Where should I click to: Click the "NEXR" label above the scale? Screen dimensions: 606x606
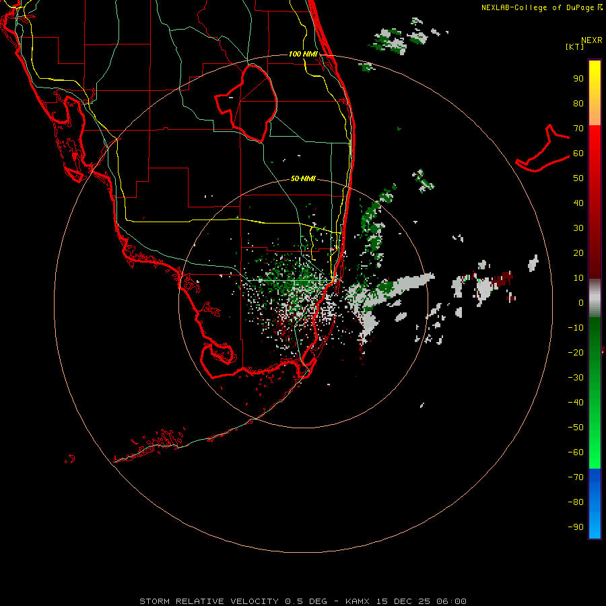[592, 40]
